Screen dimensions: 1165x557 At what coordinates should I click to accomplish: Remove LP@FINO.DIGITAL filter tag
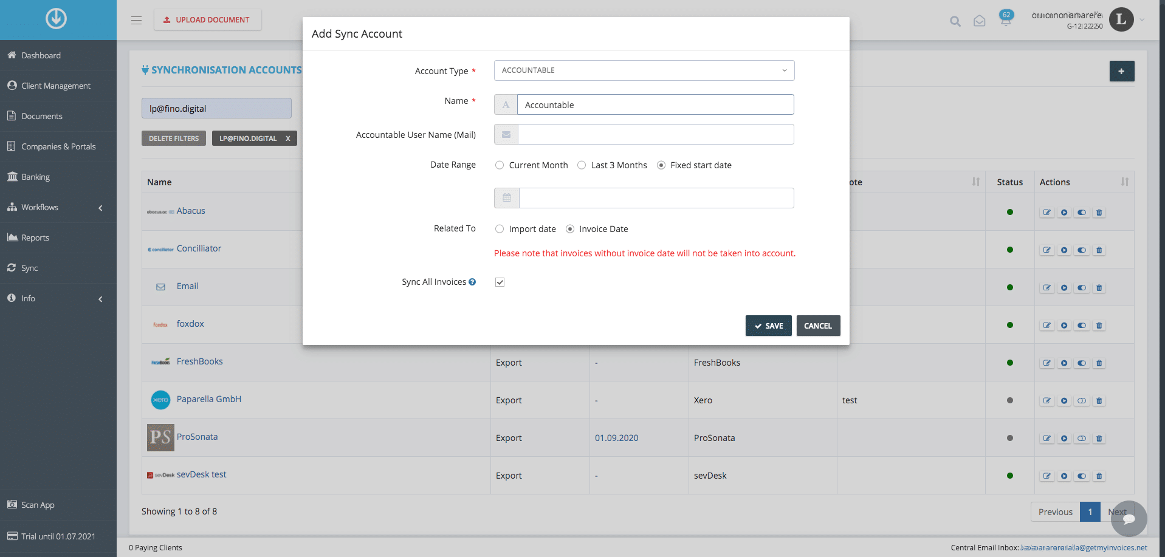(x=288, y=138)
